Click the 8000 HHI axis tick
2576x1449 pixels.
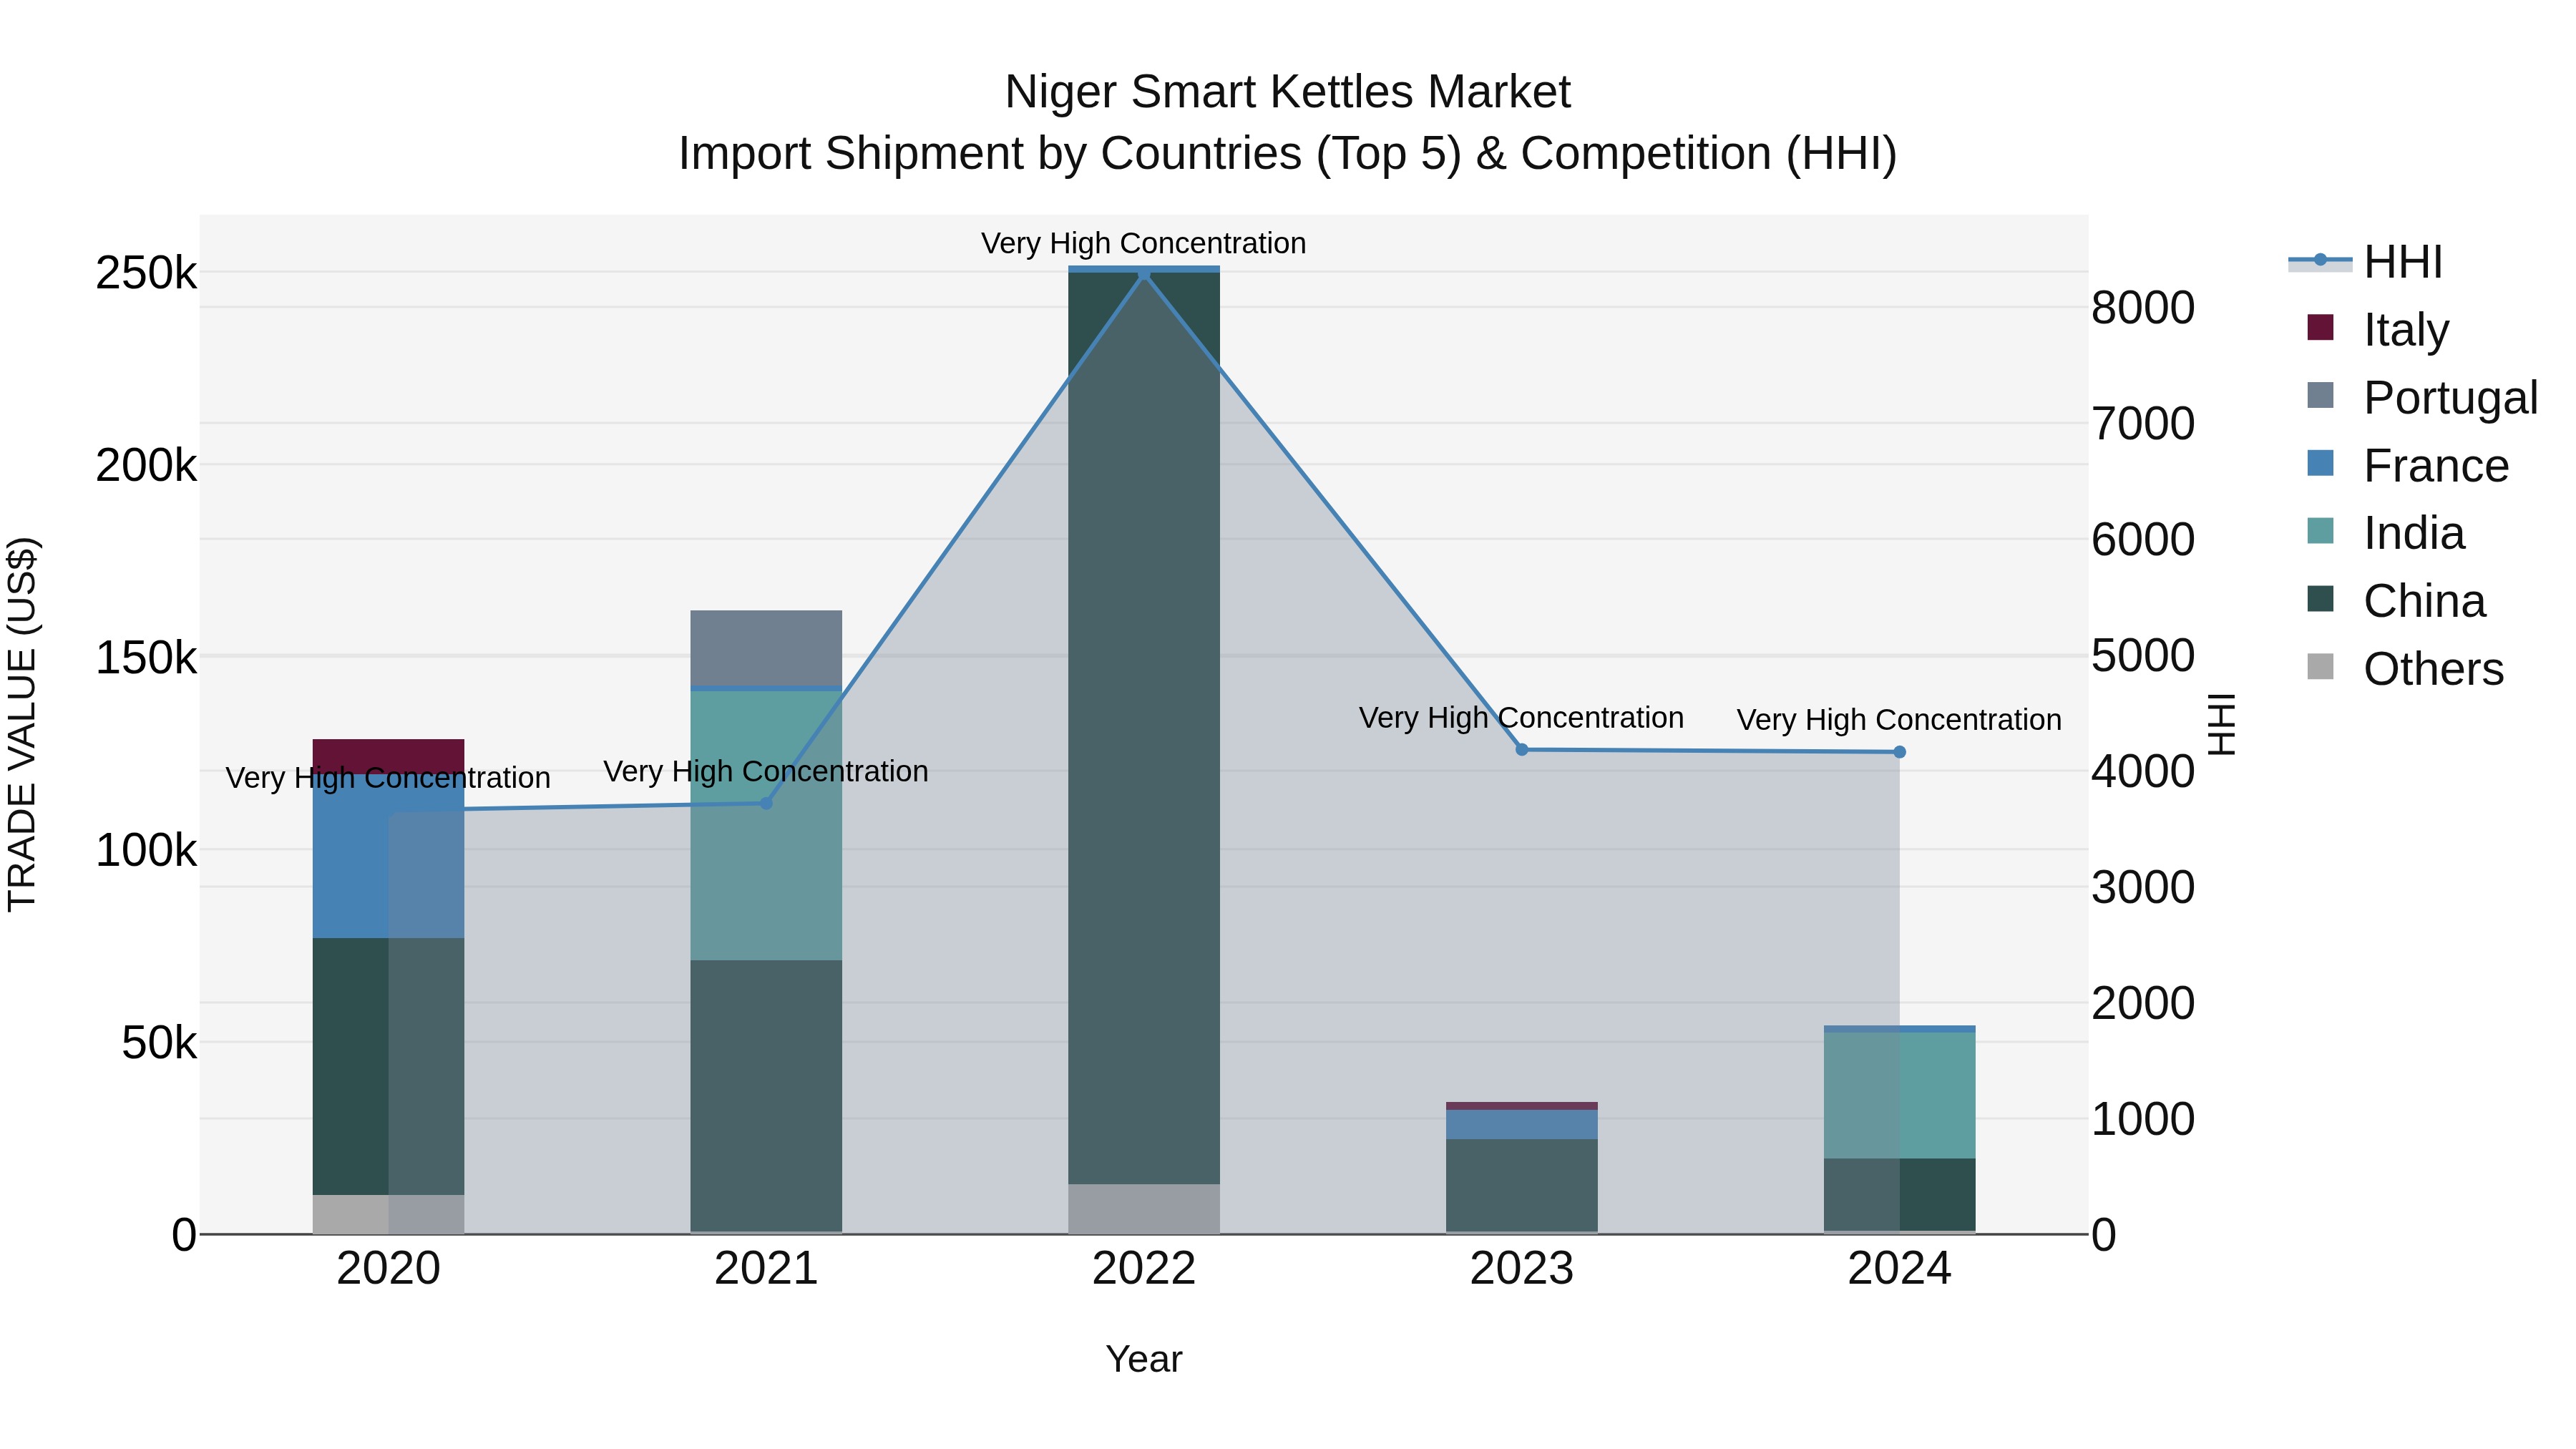coord(2143,308)
